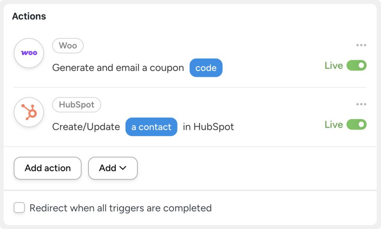The image size is (381, 229).
Task: Enable redirect when all triggers are completed
Action: coord(19,208)
